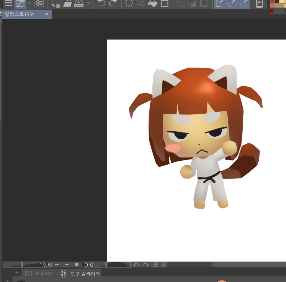Toggle Show selection border
The image size is (286, 282).
(x=204, y=3)
